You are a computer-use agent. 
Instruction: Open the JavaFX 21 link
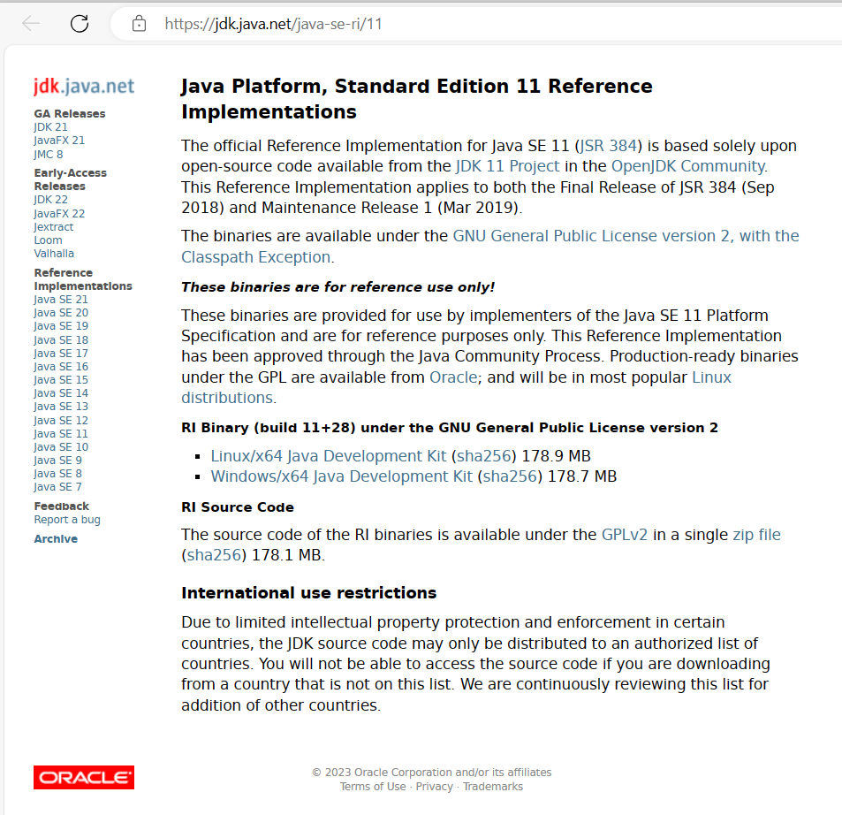(x=59, y=141)
